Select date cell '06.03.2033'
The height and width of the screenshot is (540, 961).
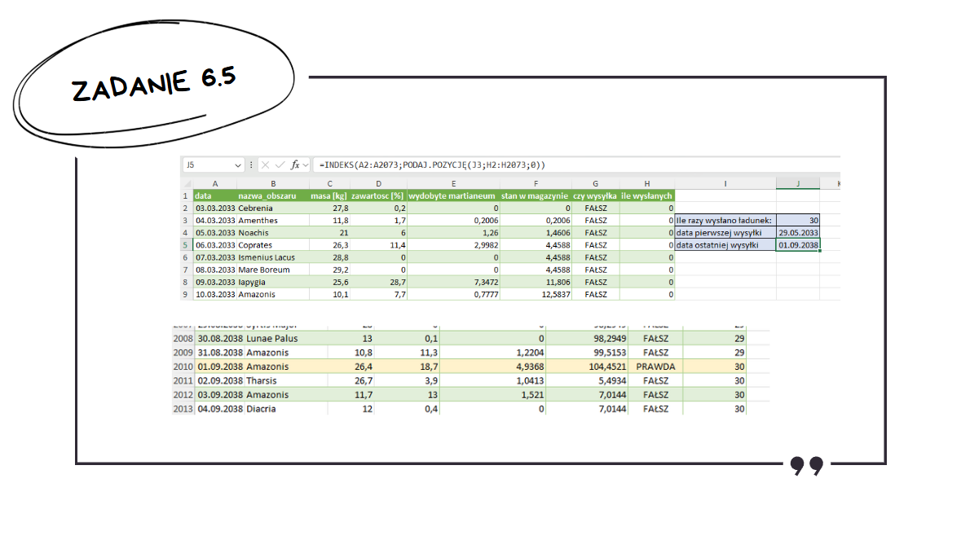coord(215,245)
